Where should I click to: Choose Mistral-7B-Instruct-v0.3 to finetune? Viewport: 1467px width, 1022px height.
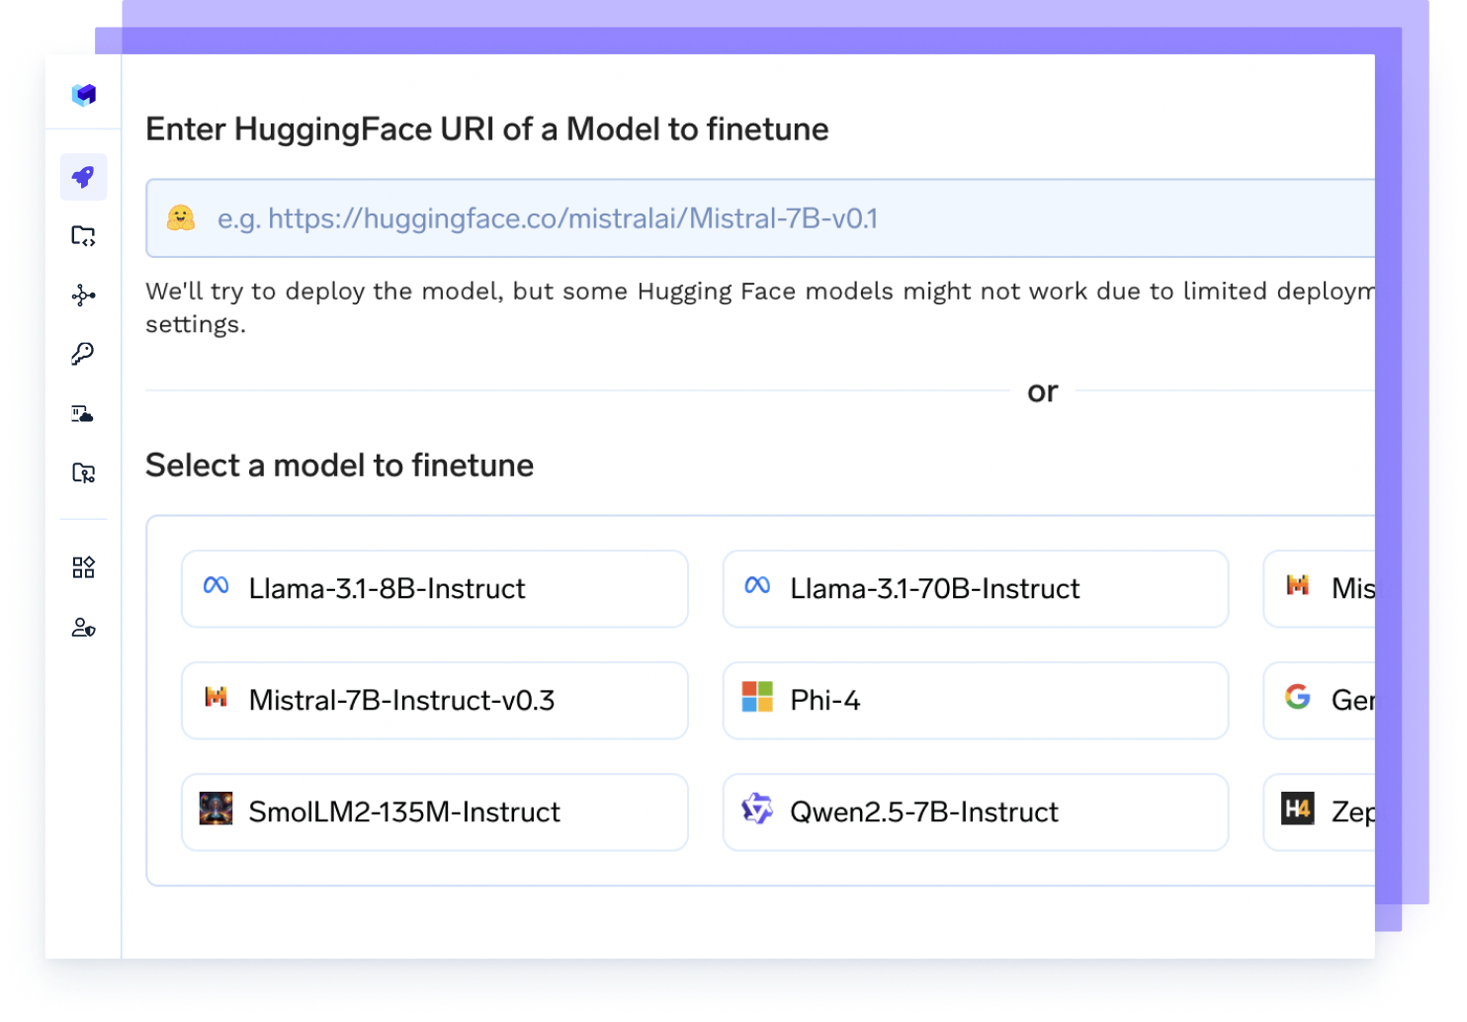[x=435, y=701]
